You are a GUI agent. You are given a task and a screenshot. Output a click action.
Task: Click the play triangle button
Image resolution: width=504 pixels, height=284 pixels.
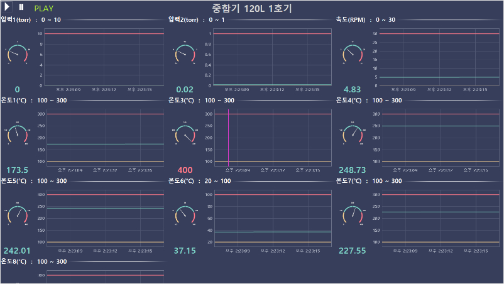tap(7, 7)
